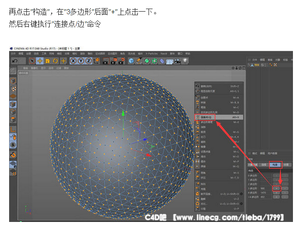Screen dimensions: 297x226
Task: Click minus button for 3-polygon row
Action: click(285, 189)
